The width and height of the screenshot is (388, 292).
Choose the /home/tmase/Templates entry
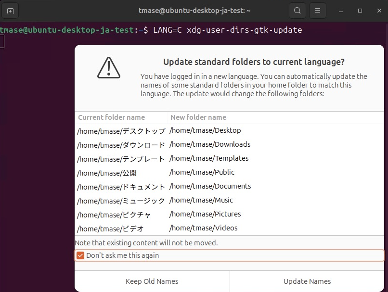point(209,158)
